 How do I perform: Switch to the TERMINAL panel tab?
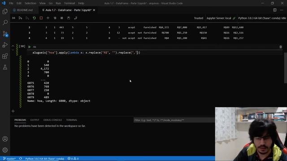[72, 120]
